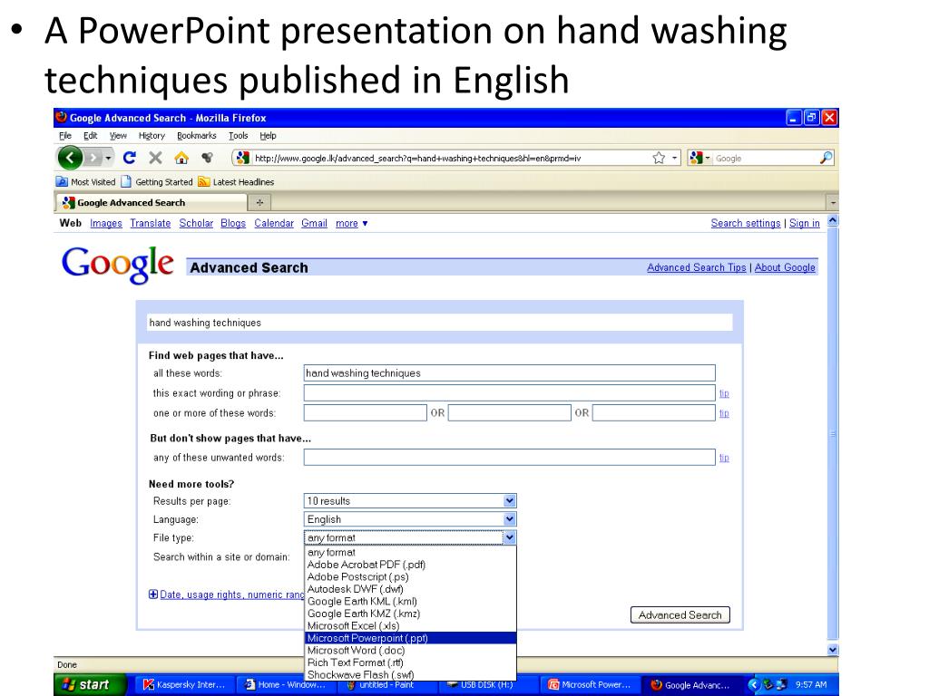Click the search magnifier in Google search box
929x696 pixels.
click(826, 158)
